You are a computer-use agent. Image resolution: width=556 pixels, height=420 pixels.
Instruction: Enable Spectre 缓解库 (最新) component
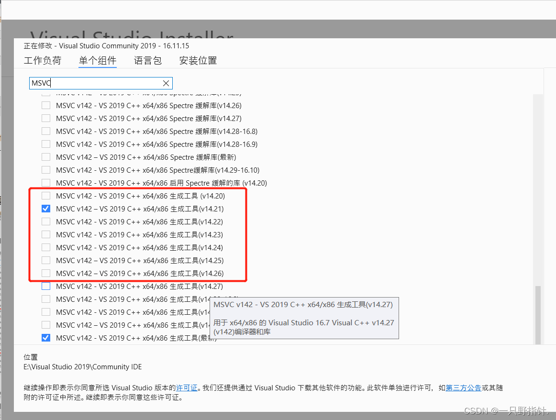[46, 157]
